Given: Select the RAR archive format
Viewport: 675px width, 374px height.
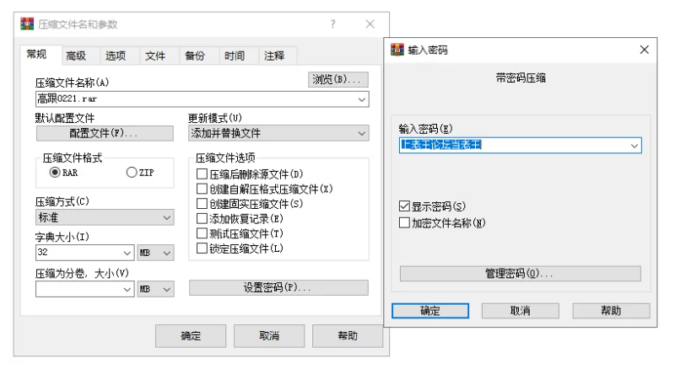Looking at the screenshot, I should pyautogui.click(x=55, y=173).
